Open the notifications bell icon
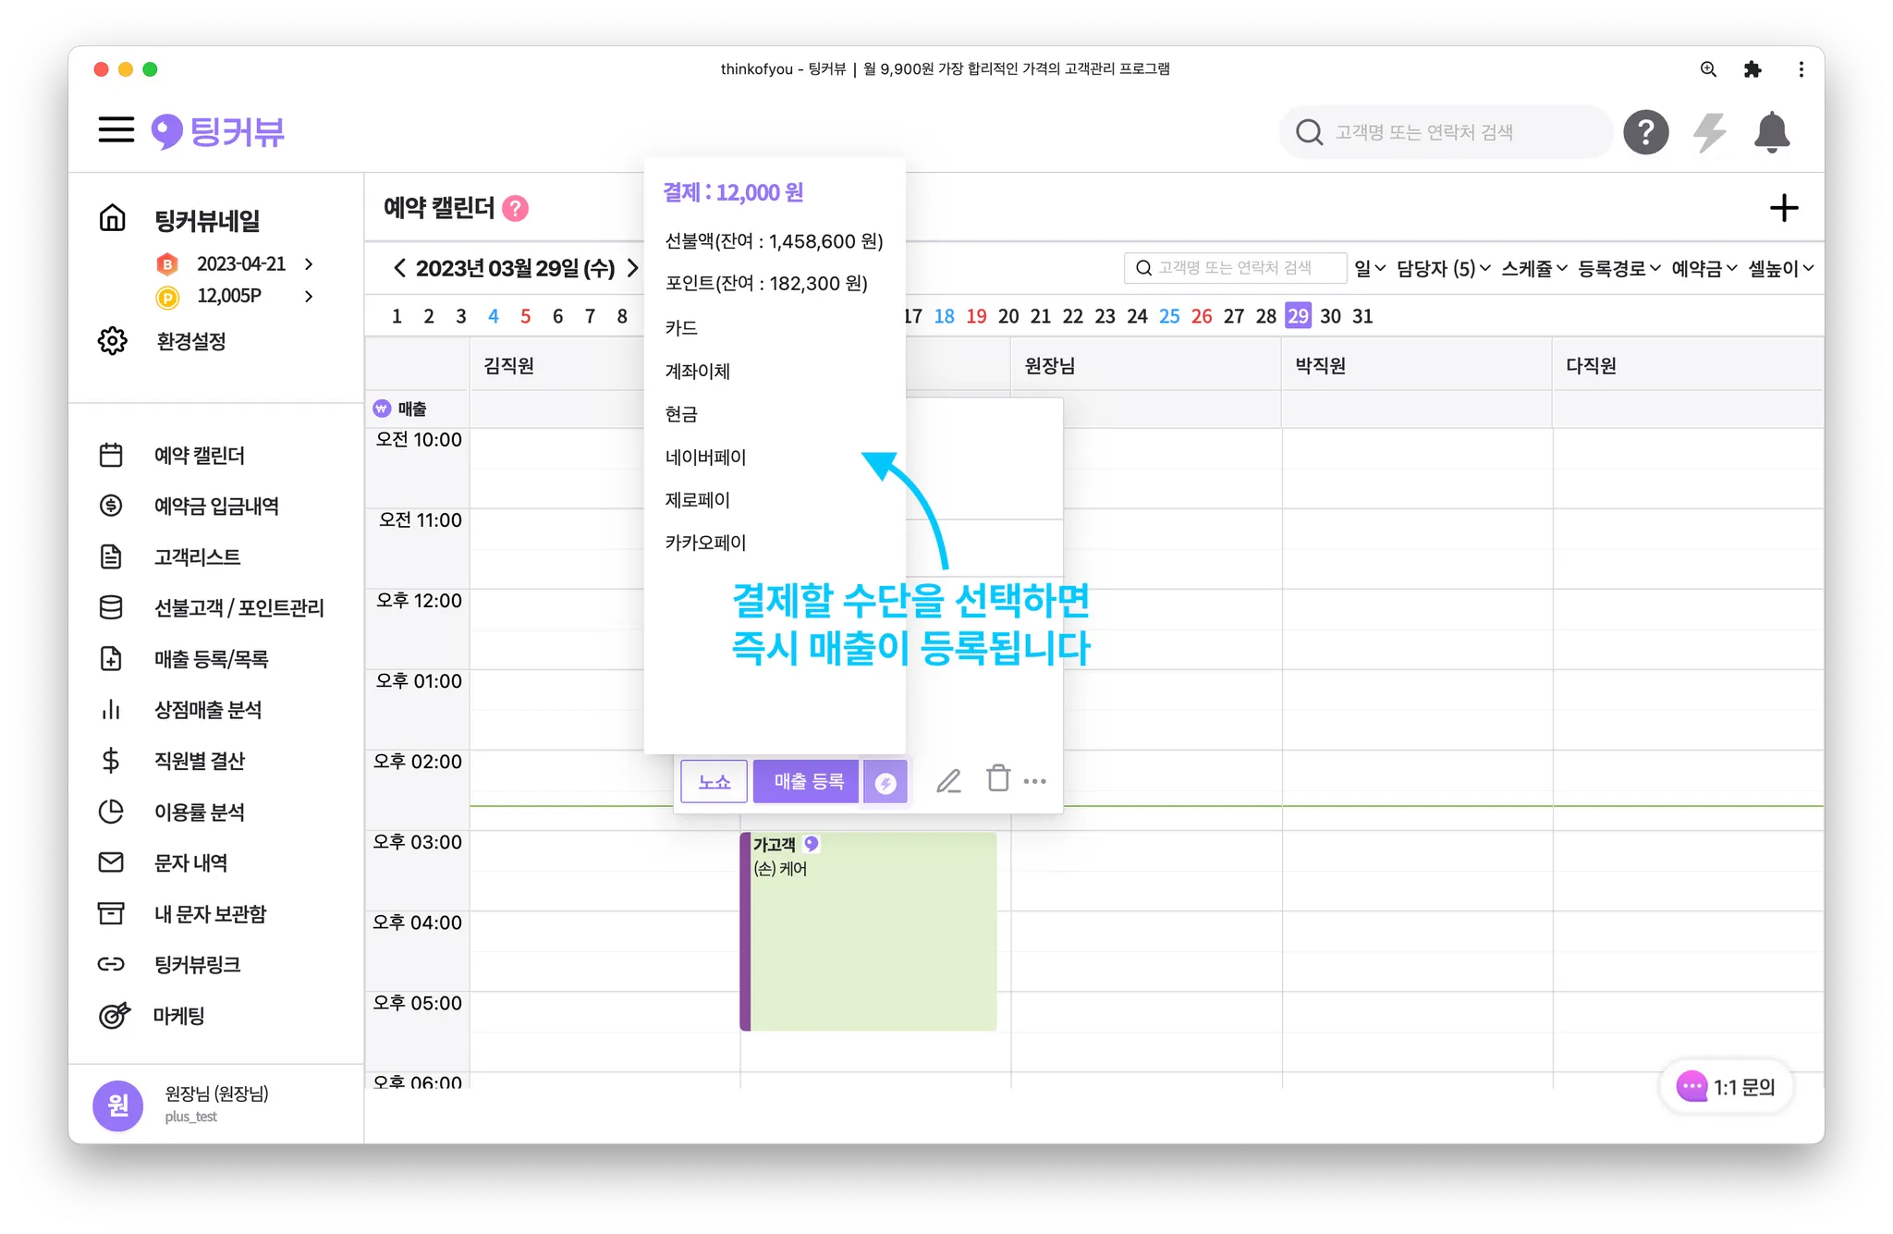This screenshot has height=1234, width=1893. pyautogui.click(x=1771, y=132)
